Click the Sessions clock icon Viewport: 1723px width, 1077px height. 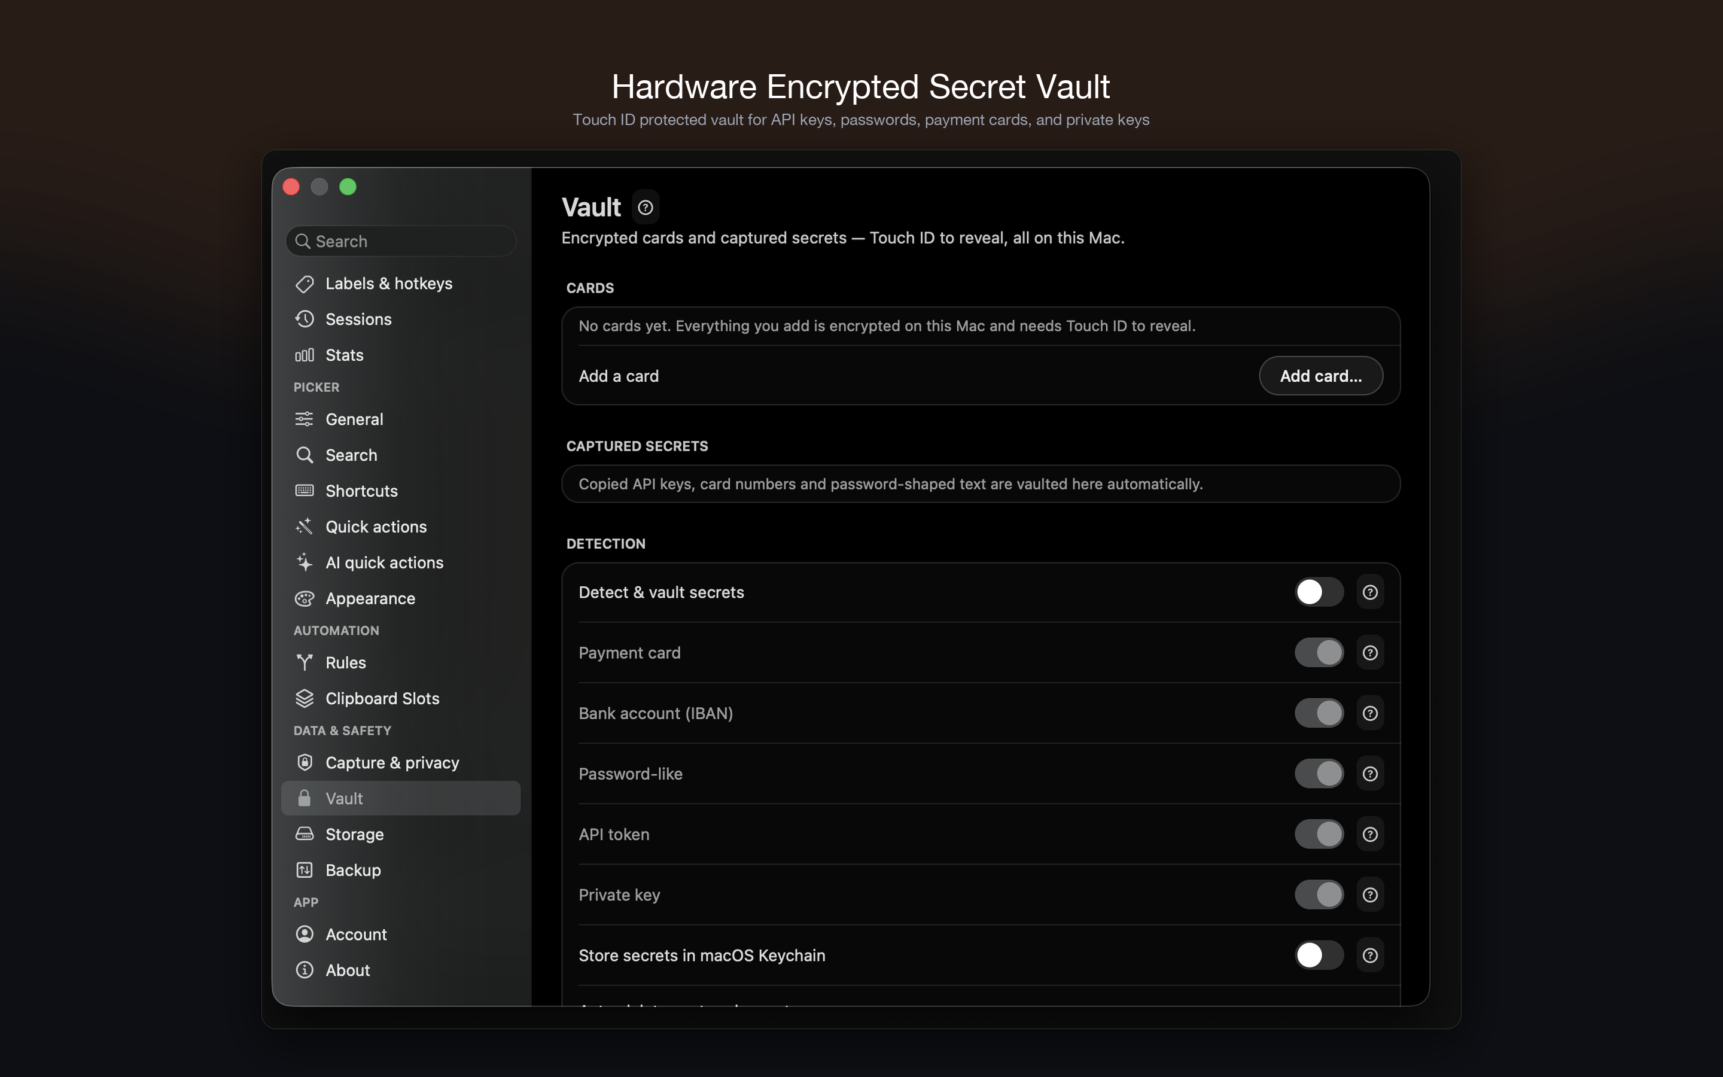coord(304,319)
